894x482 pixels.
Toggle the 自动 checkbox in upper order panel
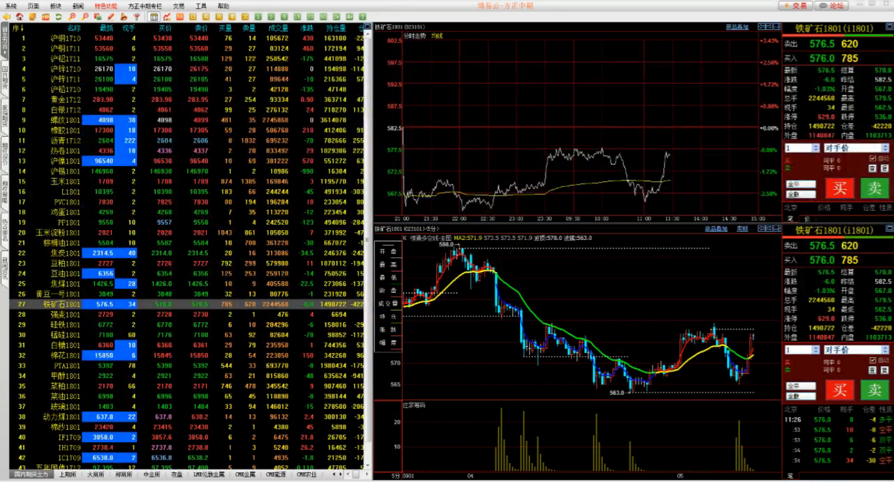coord(872,158)
